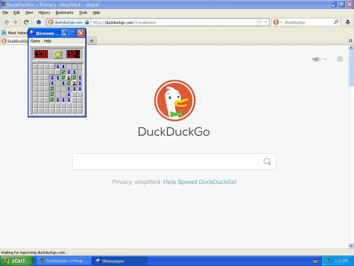Screen dimensions: 354x266
Task: Click status text Waiting for improving.duckduckgo.com
Action: pyautogui.click(x=34, y=252)
